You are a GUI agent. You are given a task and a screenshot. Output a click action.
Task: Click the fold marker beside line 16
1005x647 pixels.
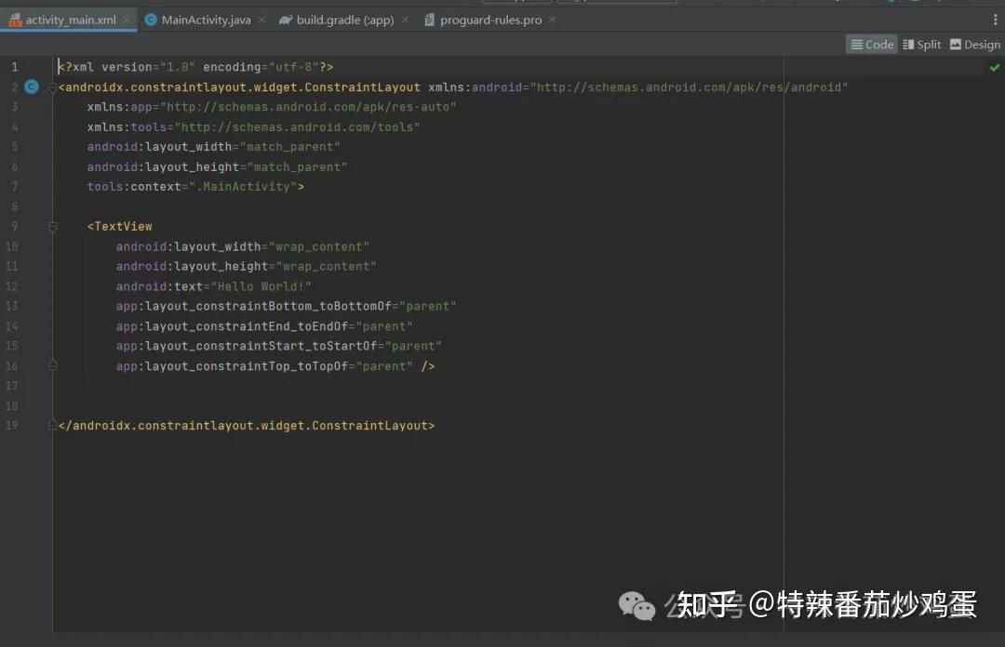[53, 365]
